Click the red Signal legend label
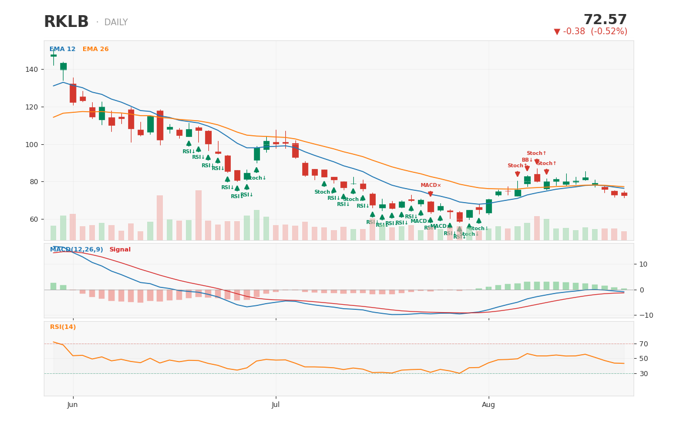 [x=120, y=250]
